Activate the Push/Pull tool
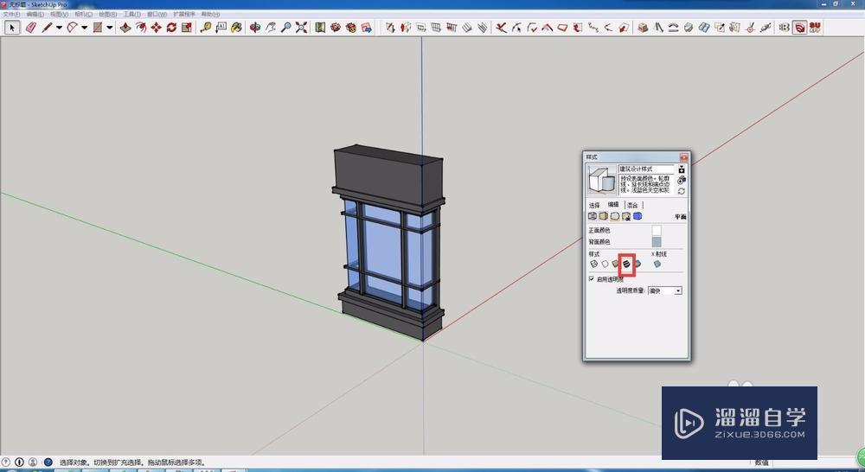 click(x=125, y=27)
